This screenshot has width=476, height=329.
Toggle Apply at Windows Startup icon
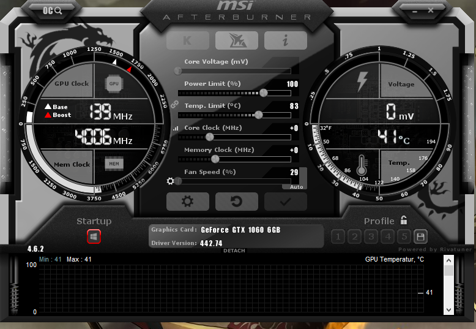pyautogui.click(x=94, y=236)
